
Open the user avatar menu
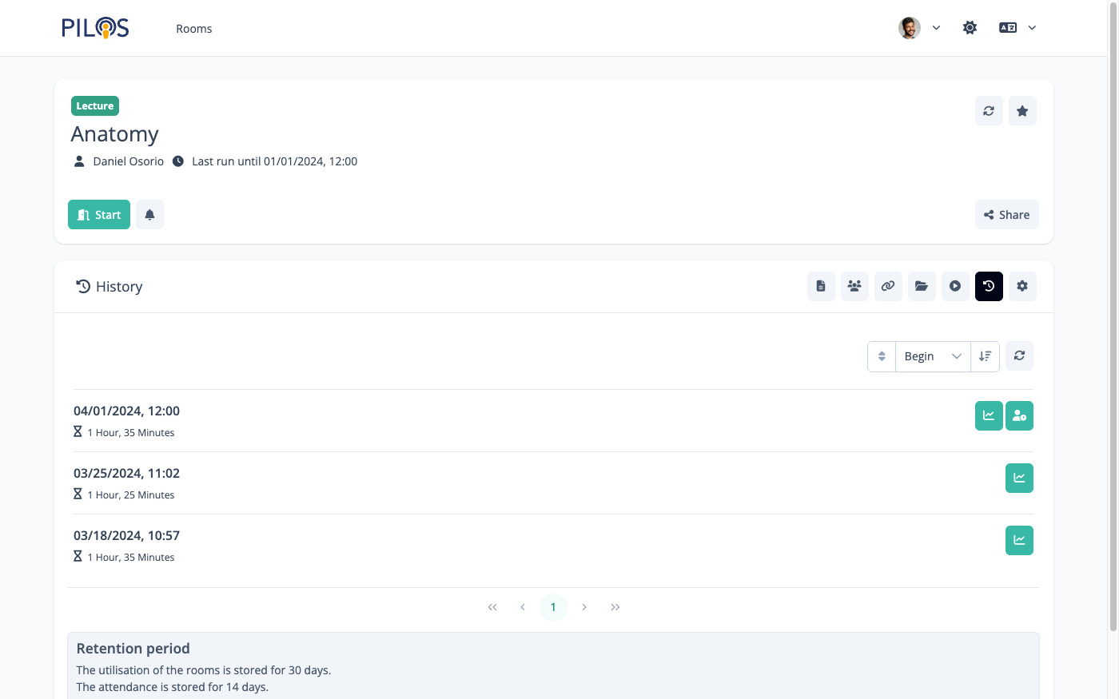tap(918, 28)
